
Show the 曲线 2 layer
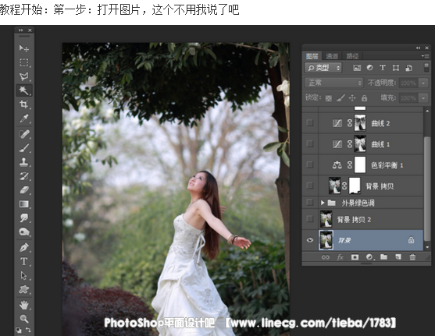(309, 122)
